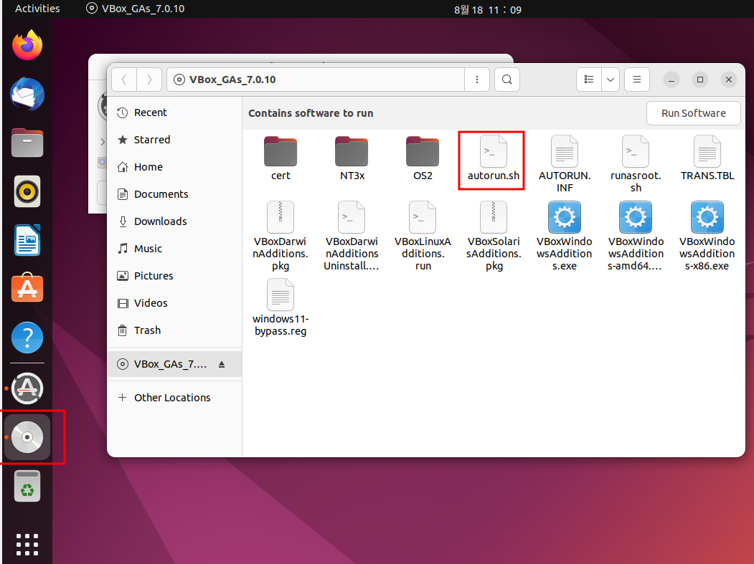
Task: Open the path bar three-dot menu
Action: tap(477, 80)
